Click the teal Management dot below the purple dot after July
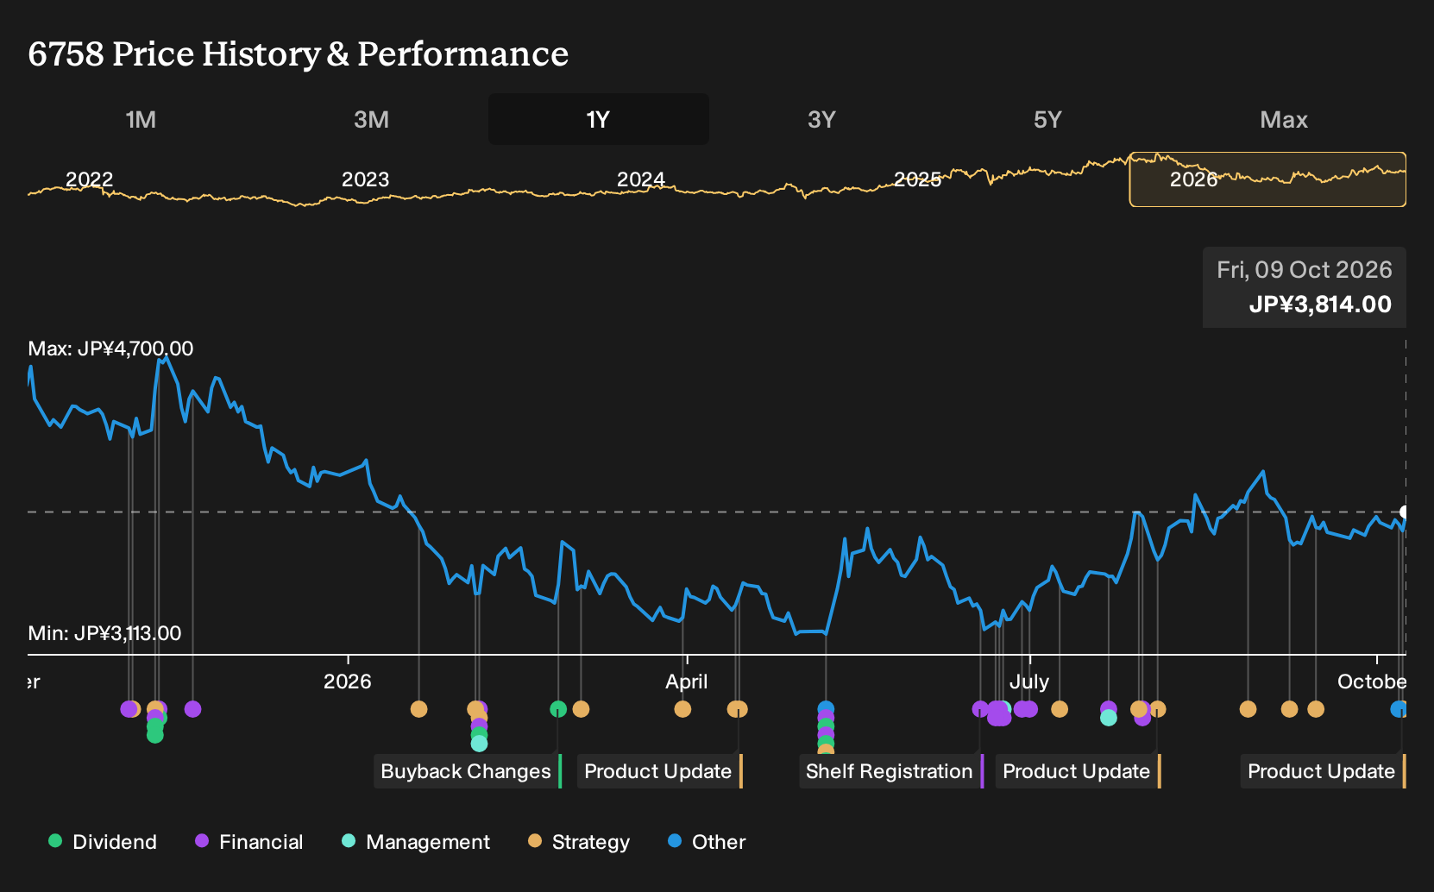 [x=1109, y=718]
